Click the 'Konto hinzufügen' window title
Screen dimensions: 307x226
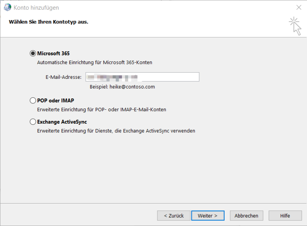[x=36, y=8]
